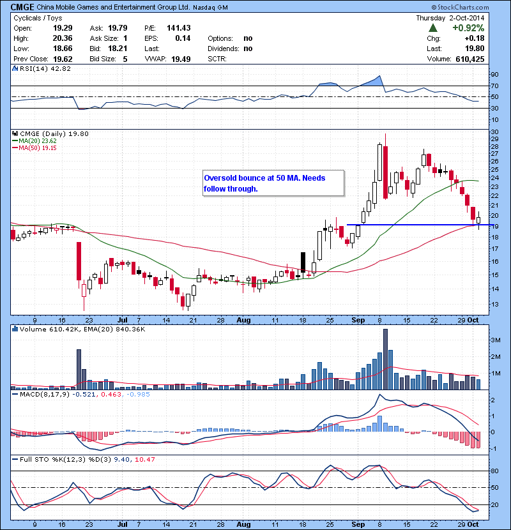Click the Ask Size value 1
Screen dimensions: 511x530
(x=125, y=38)
